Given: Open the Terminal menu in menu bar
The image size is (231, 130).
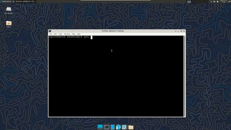Looking at the screenshot, I should coord(67,34).
